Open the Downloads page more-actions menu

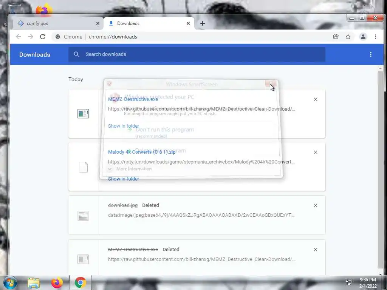[x=370, y=54]
